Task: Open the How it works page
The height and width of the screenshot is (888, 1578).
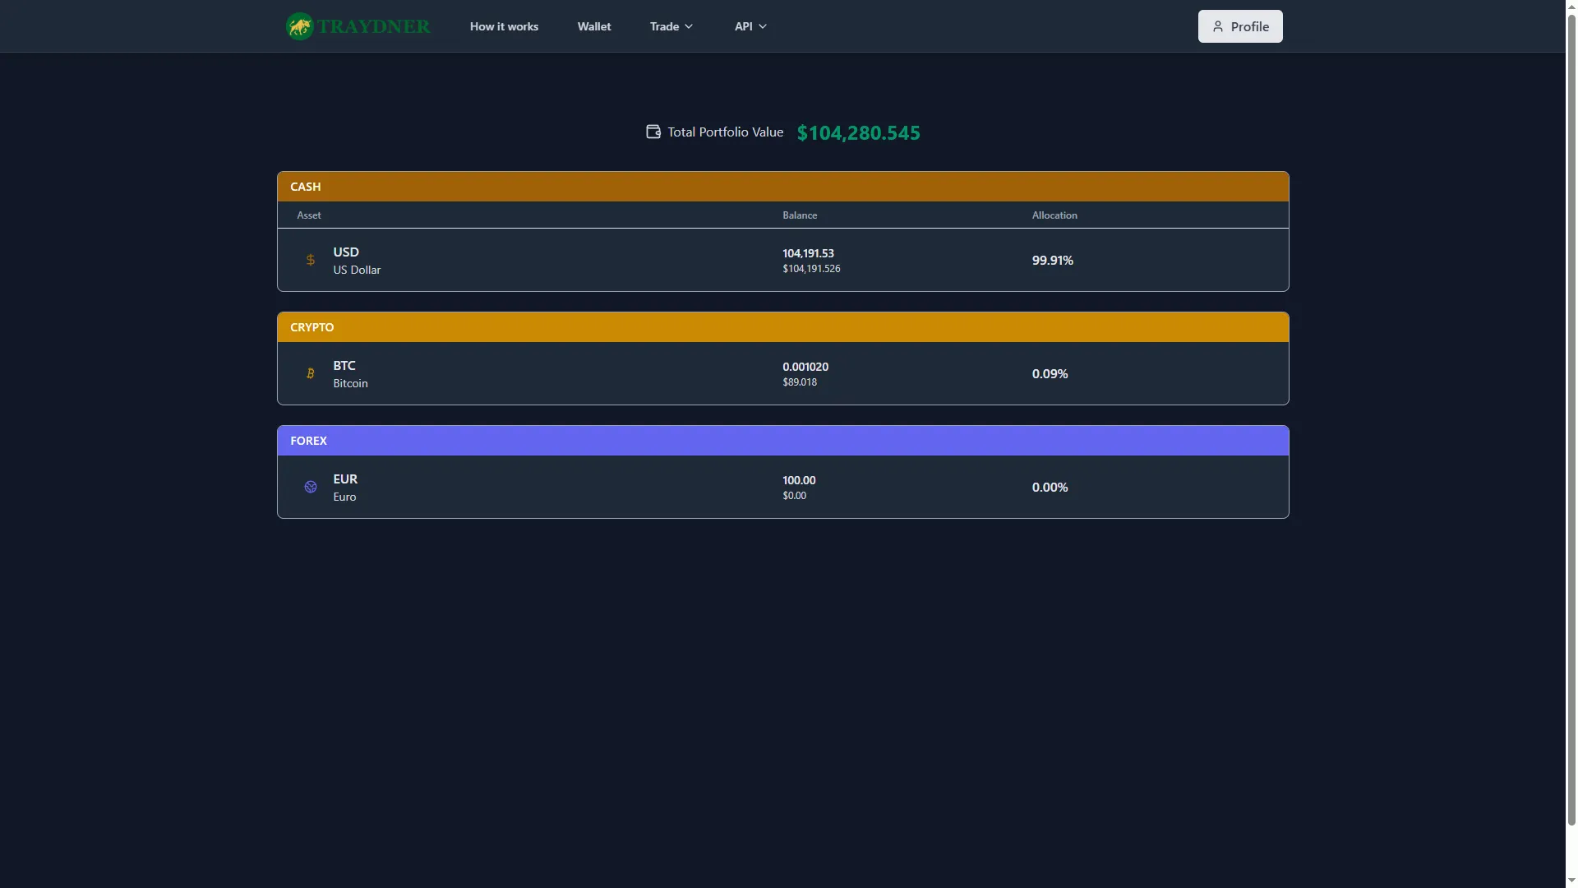Action: (504, 26)
